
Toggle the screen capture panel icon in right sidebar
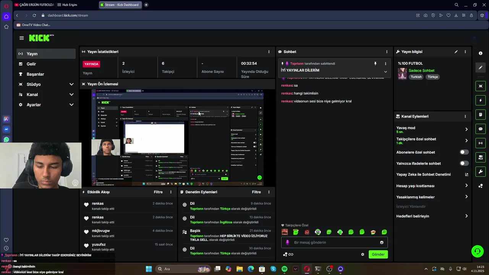coord(481,86)
